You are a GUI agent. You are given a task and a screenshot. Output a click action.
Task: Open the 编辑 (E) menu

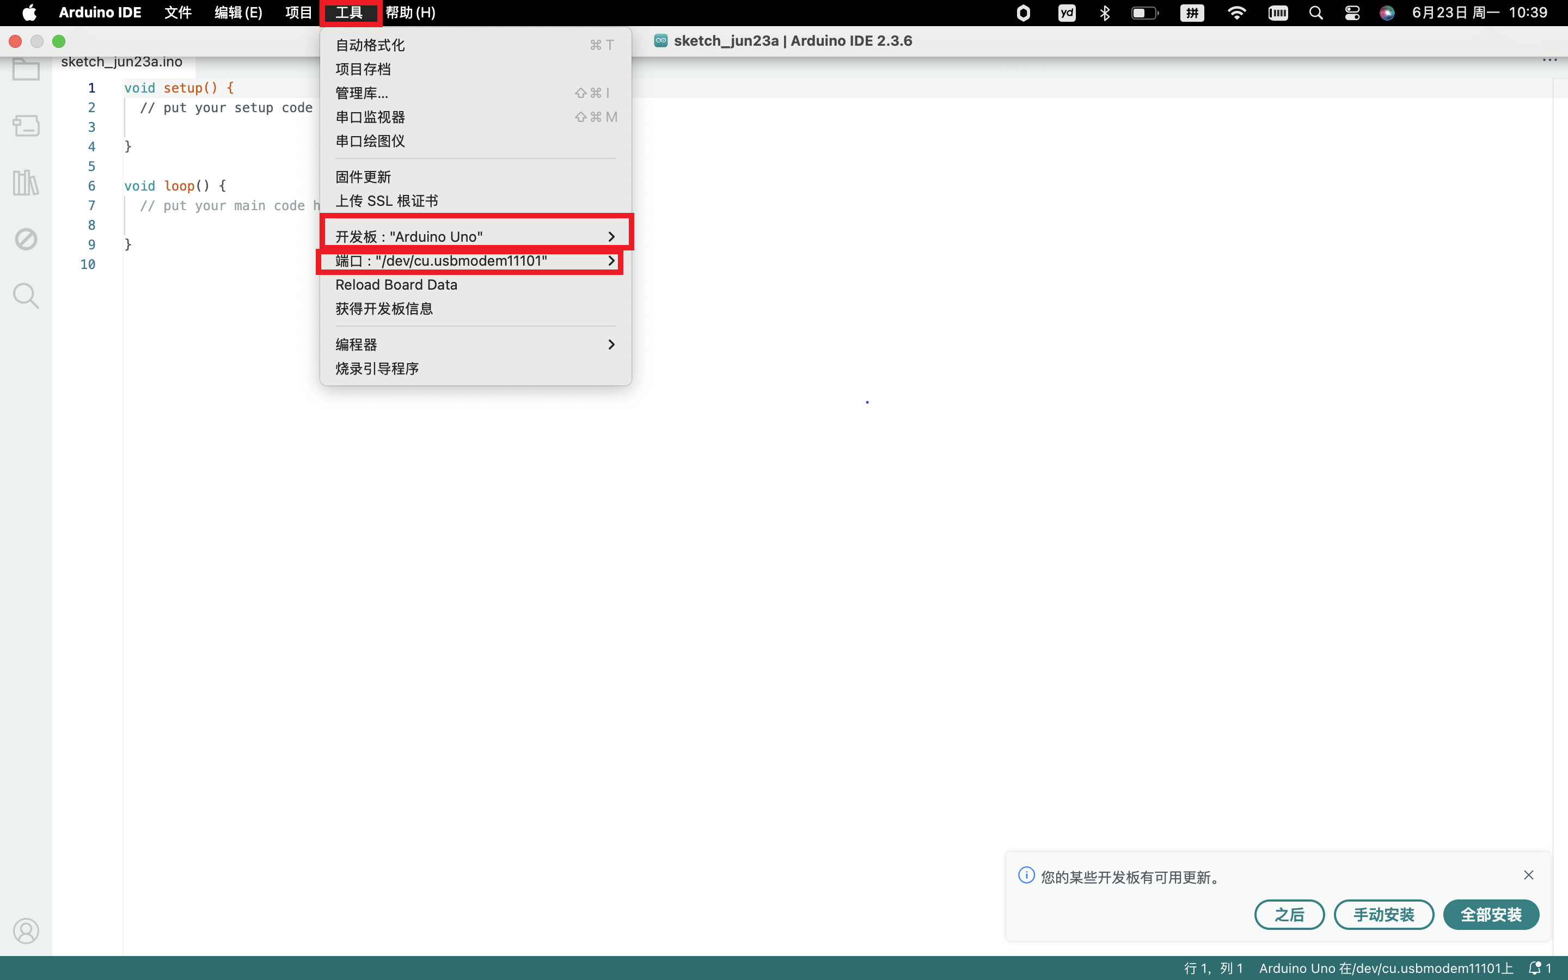[x=238, y=13]
